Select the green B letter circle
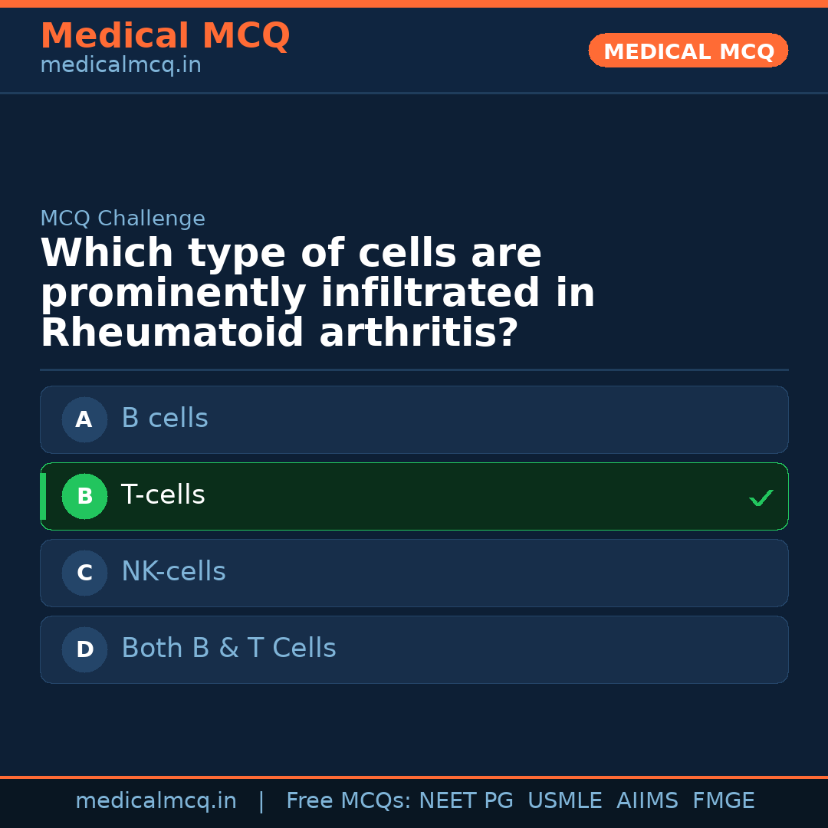 click(x=84, y=496)
